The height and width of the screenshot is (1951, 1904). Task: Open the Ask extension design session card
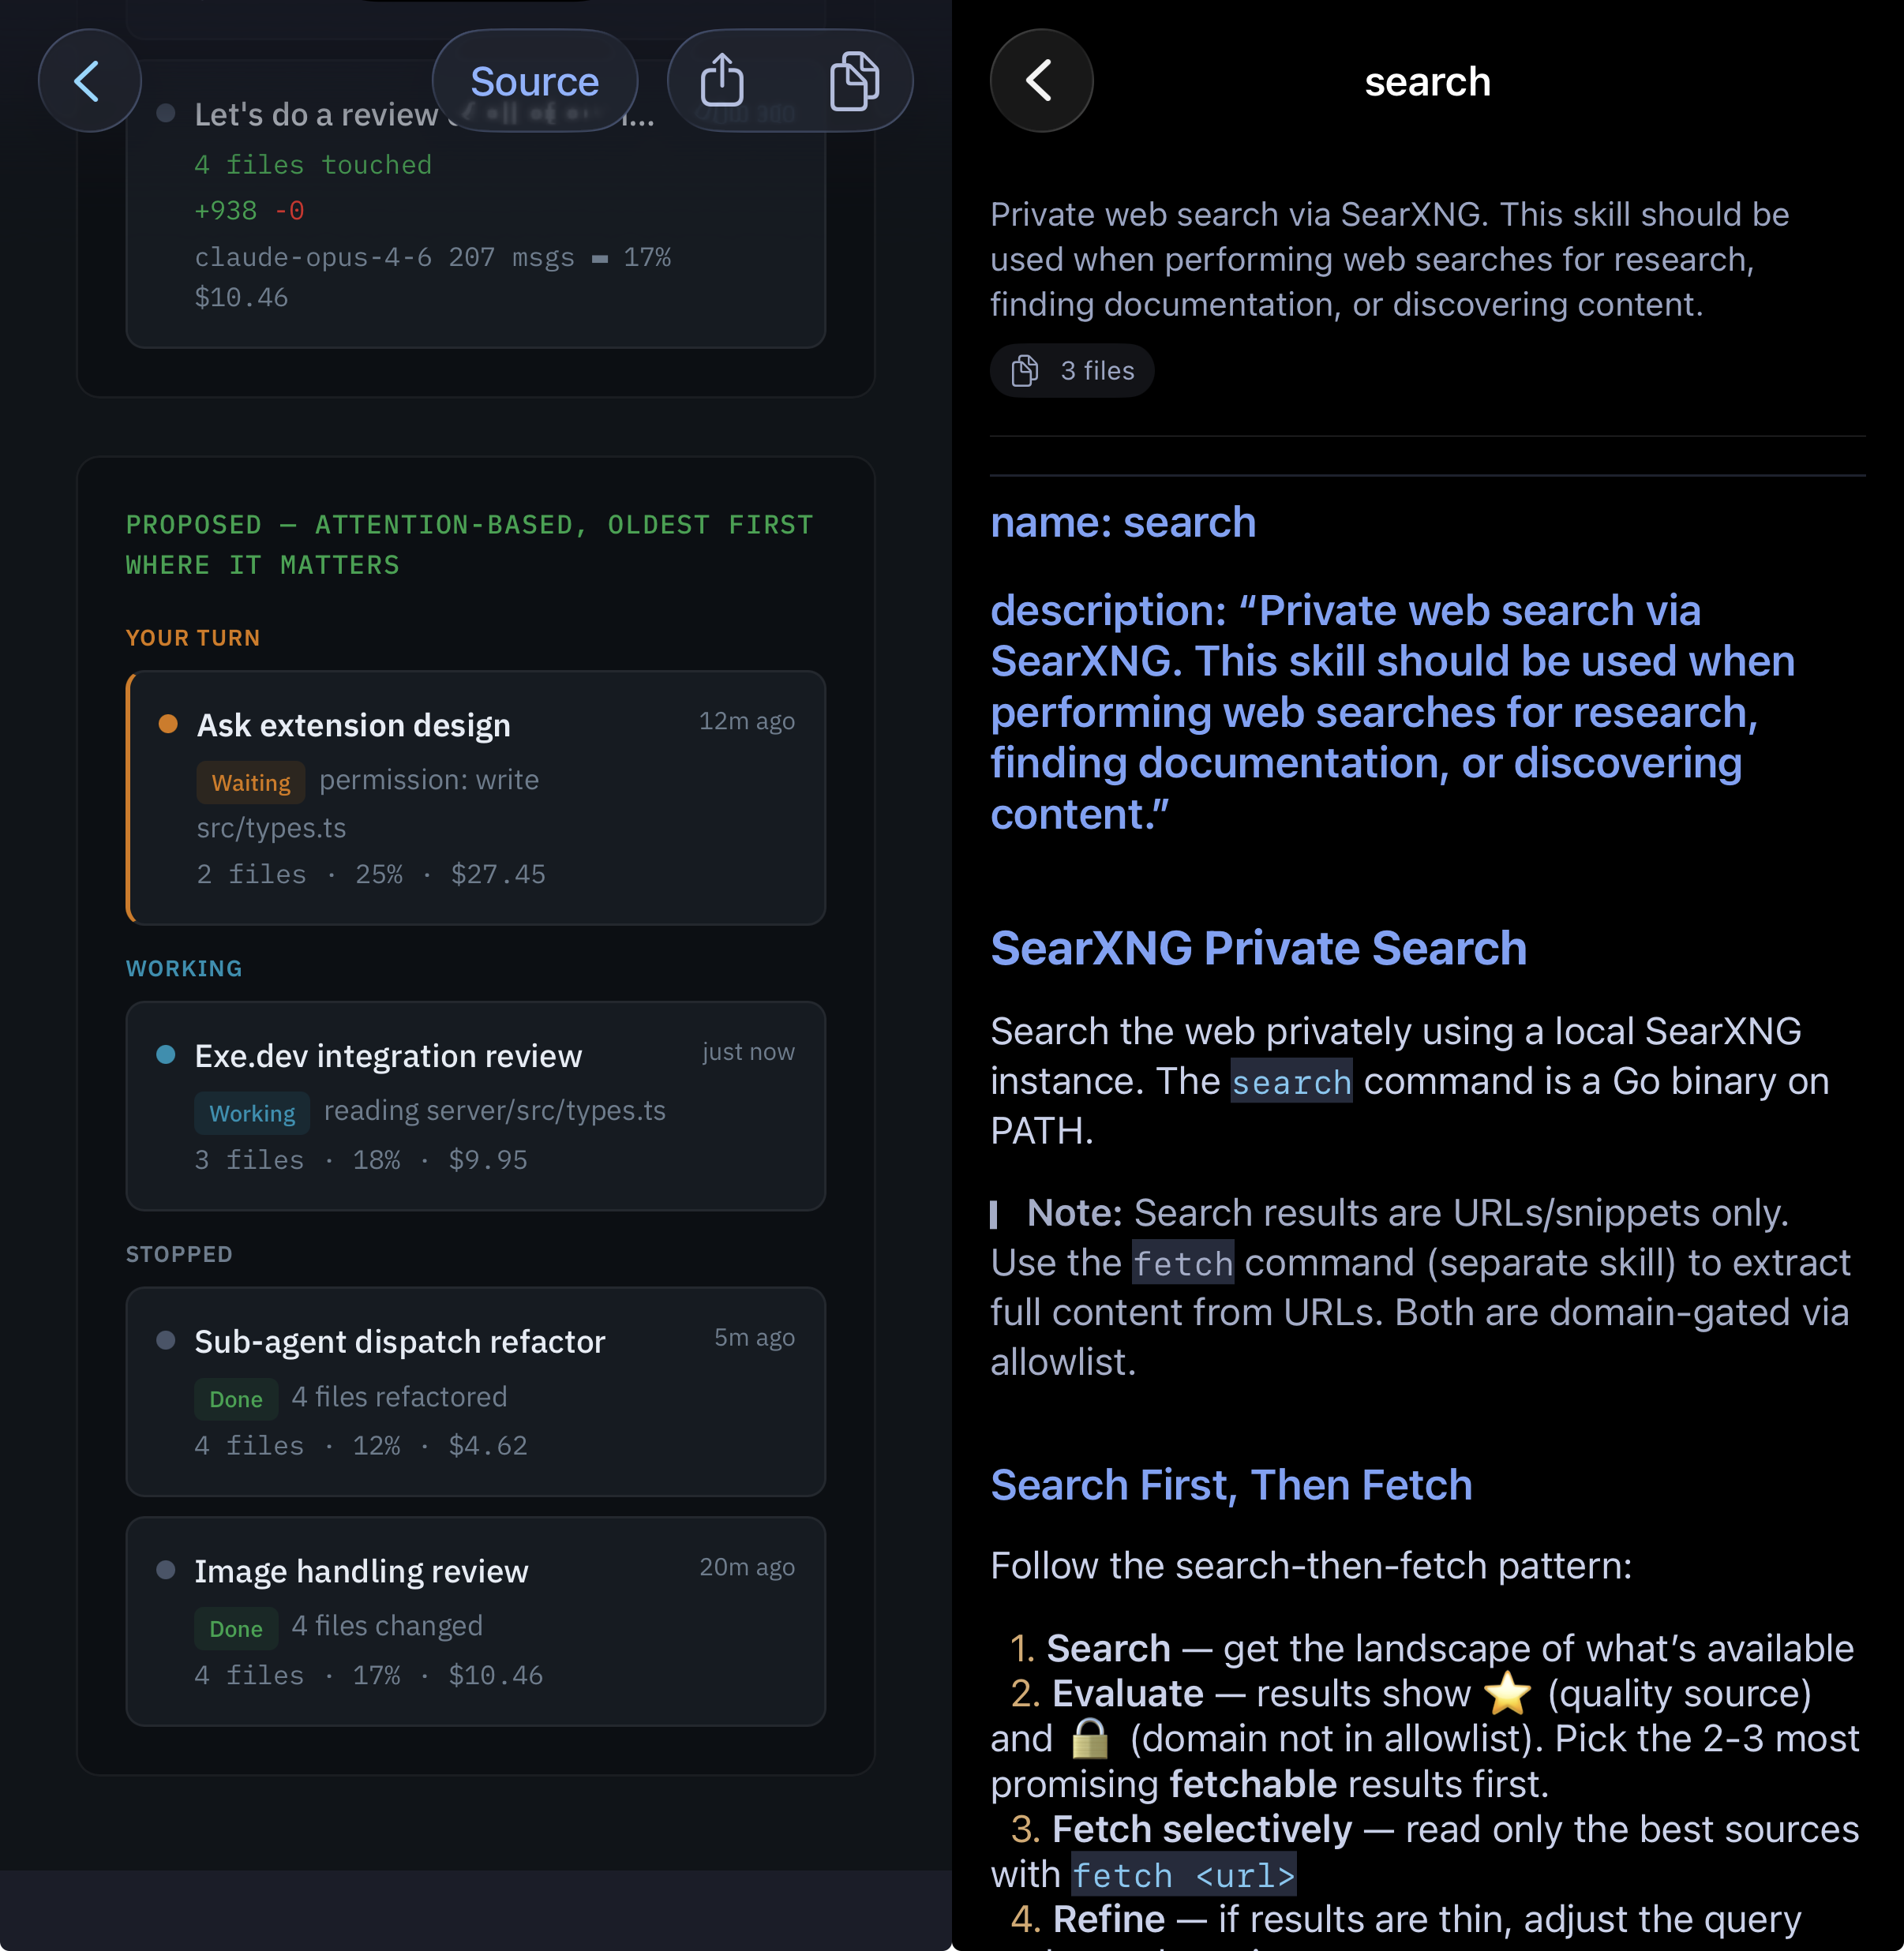click(476, 797)
